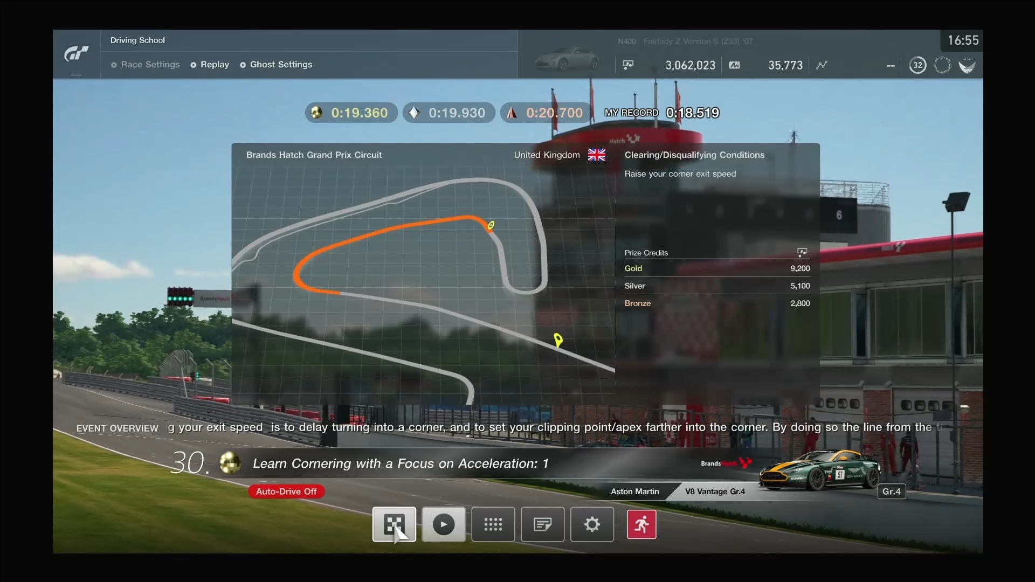
Task: Click the driver level 32 badge
Action: pyautogui.click(x=917, y=65)
